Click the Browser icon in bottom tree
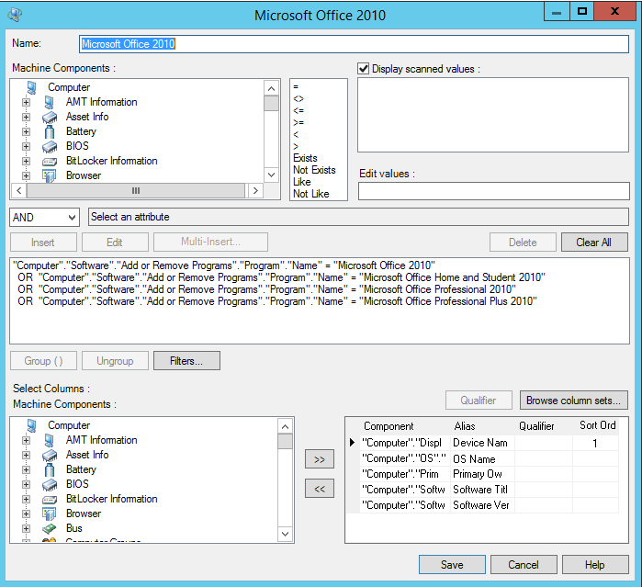 (50, 514)
